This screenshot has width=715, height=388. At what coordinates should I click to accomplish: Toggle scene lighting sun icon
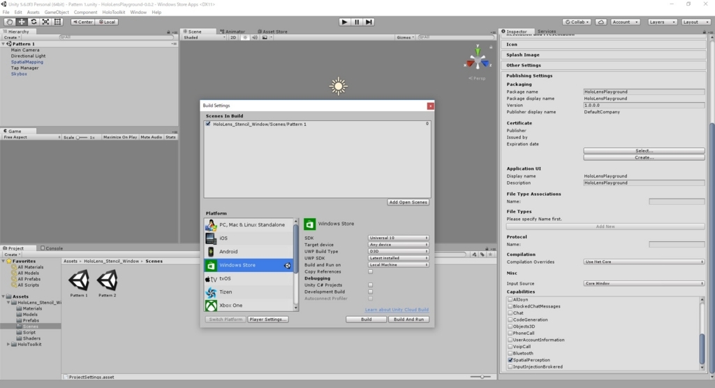pos(245,38)
